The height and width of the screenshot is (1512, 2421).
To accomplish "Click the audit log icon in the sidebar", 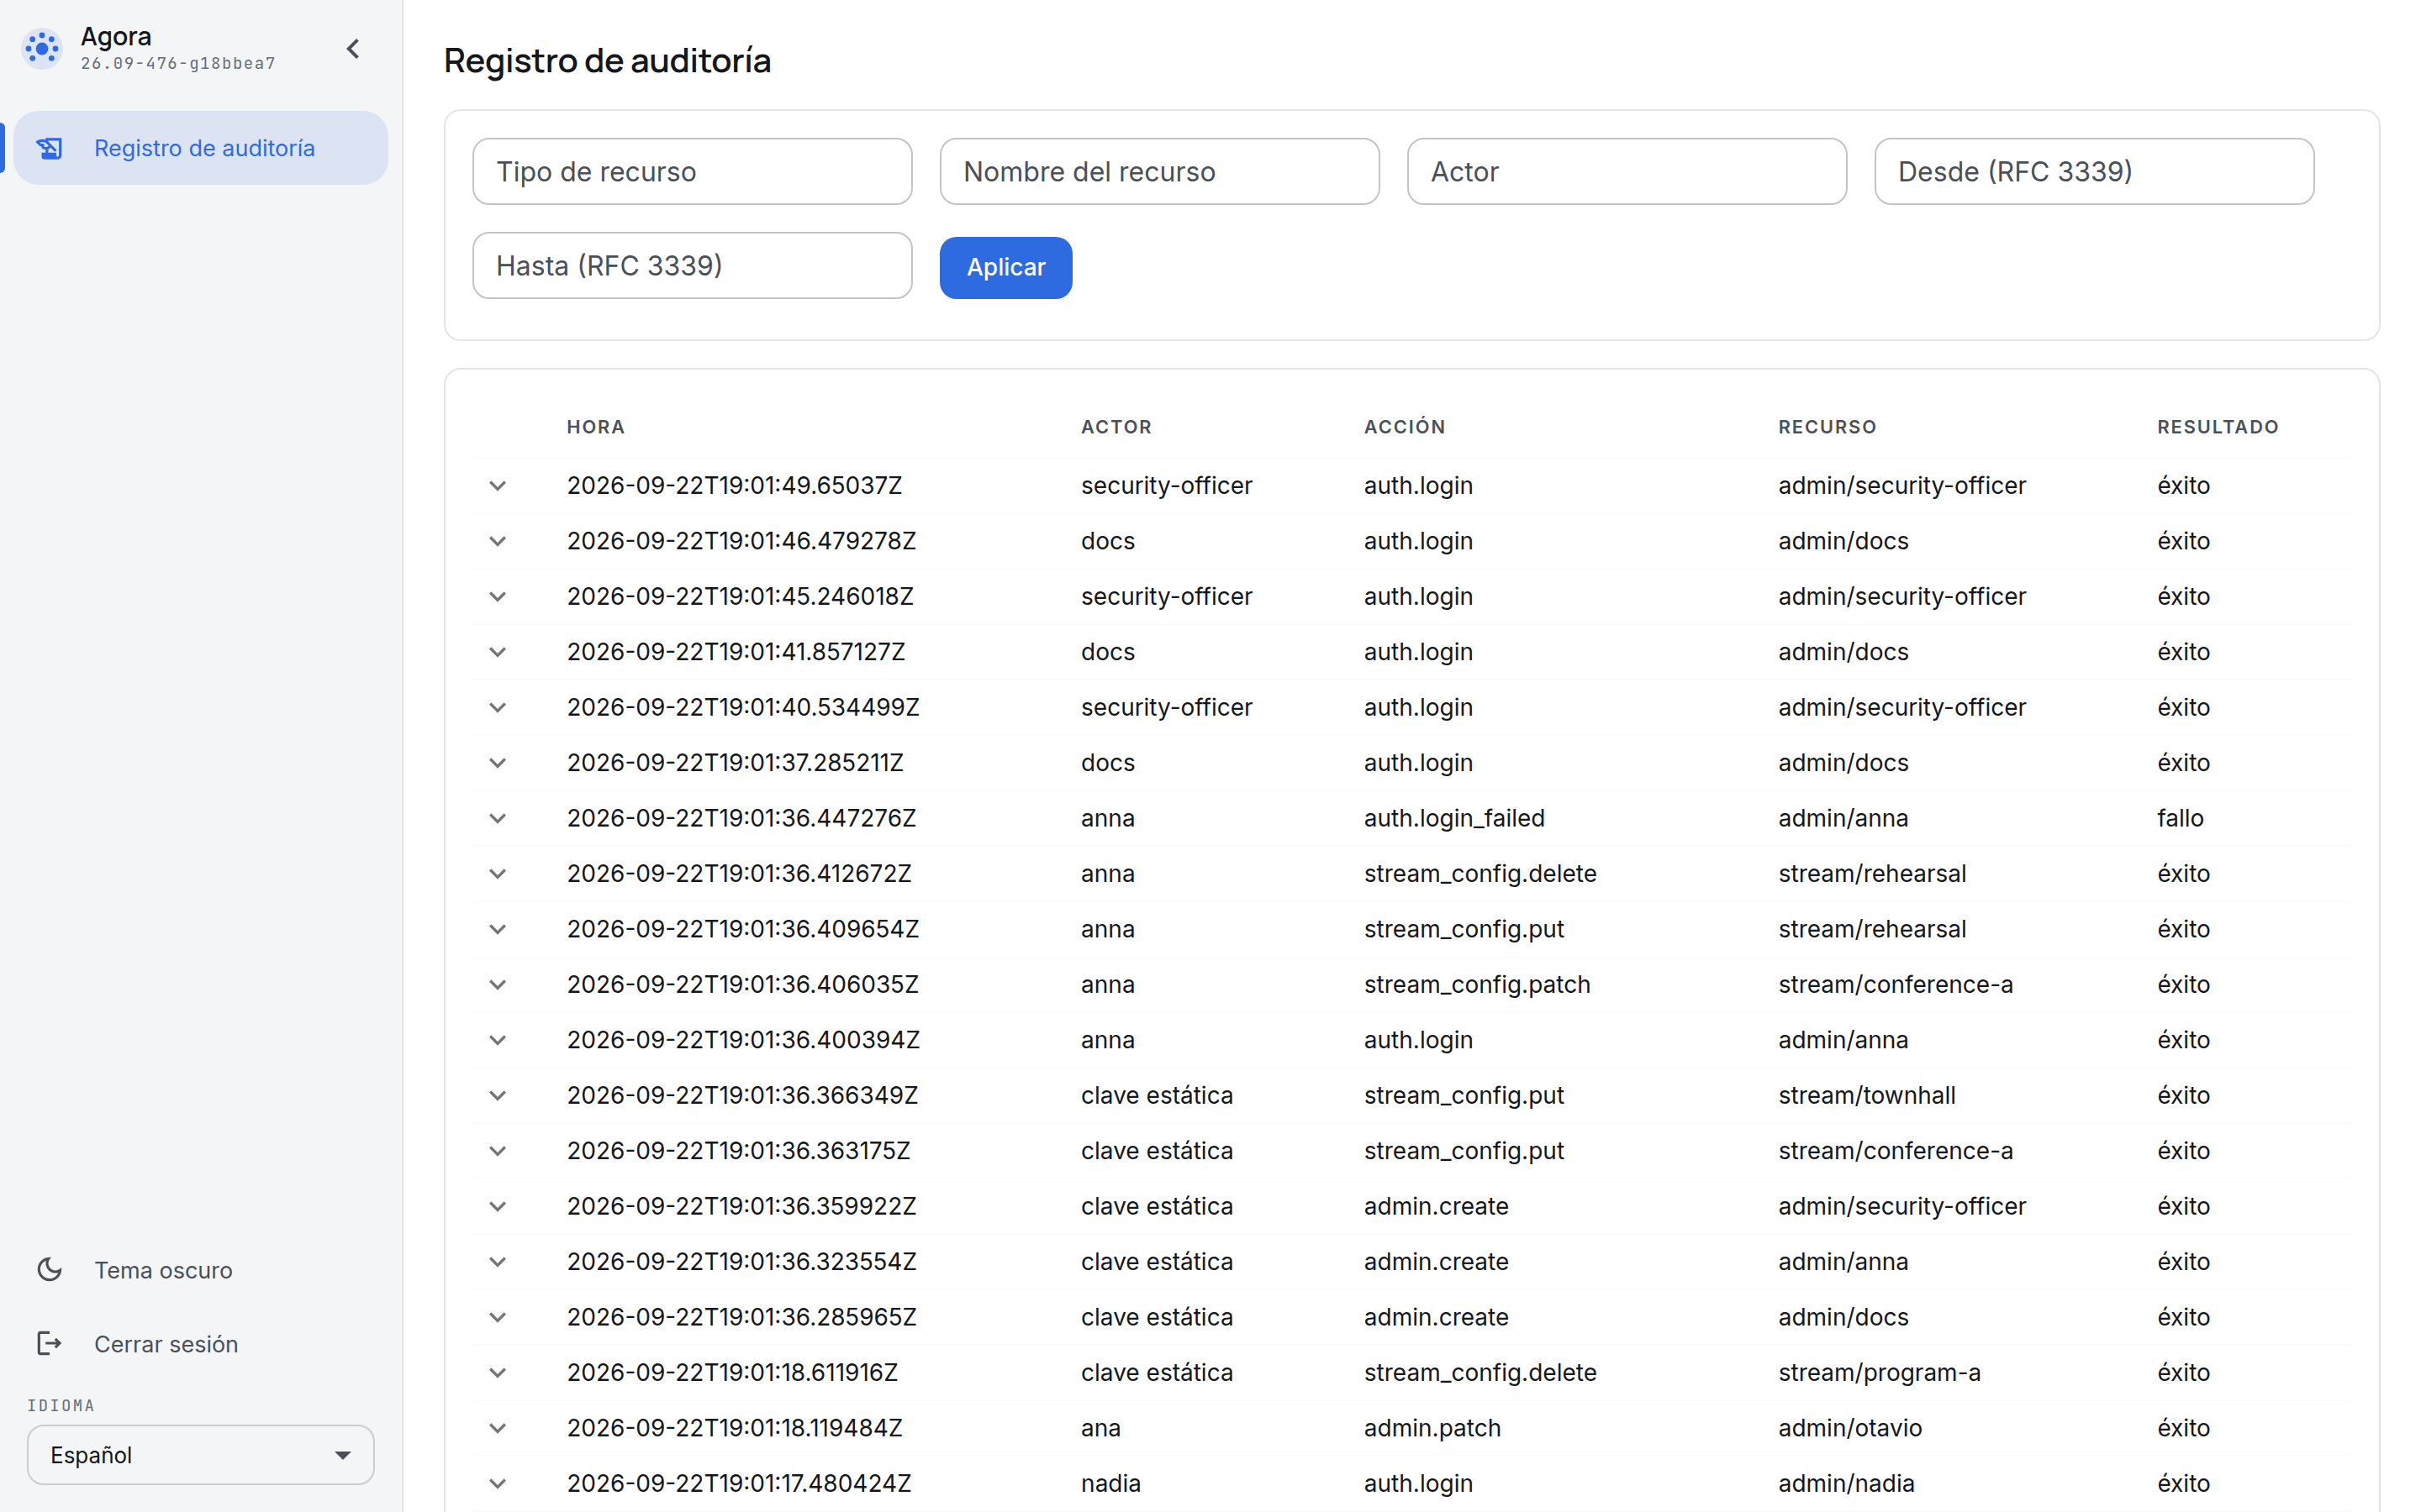I will point(50,148).
